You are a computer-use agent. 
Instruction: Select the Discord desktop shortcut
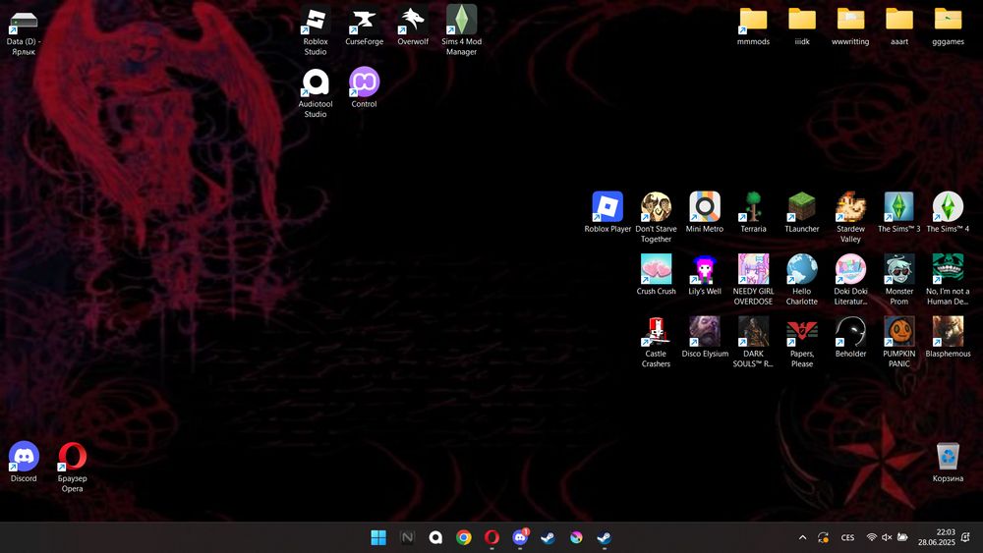24,463
